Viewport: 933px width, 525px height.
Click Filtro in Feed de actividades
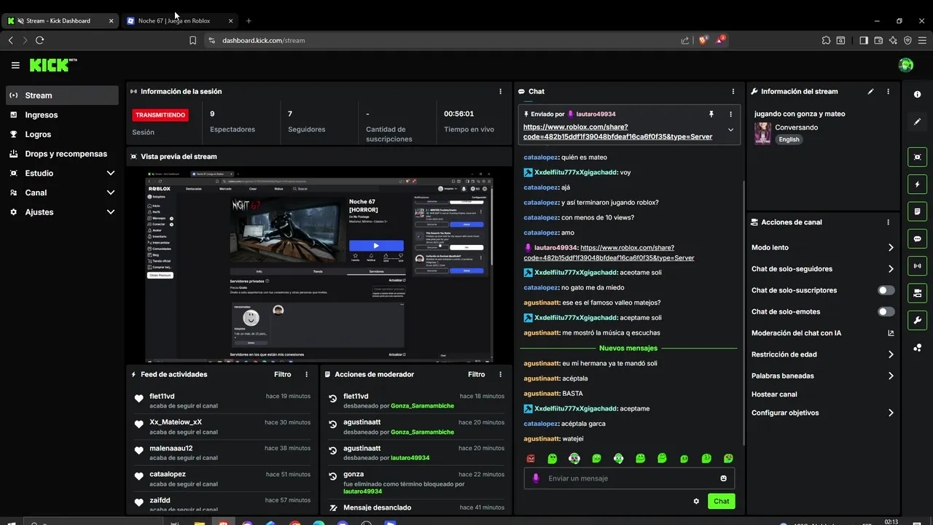283,374
